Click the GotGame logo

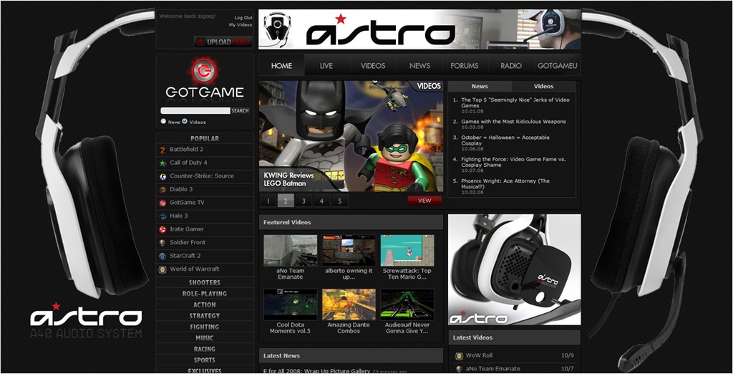pos(204,79)
